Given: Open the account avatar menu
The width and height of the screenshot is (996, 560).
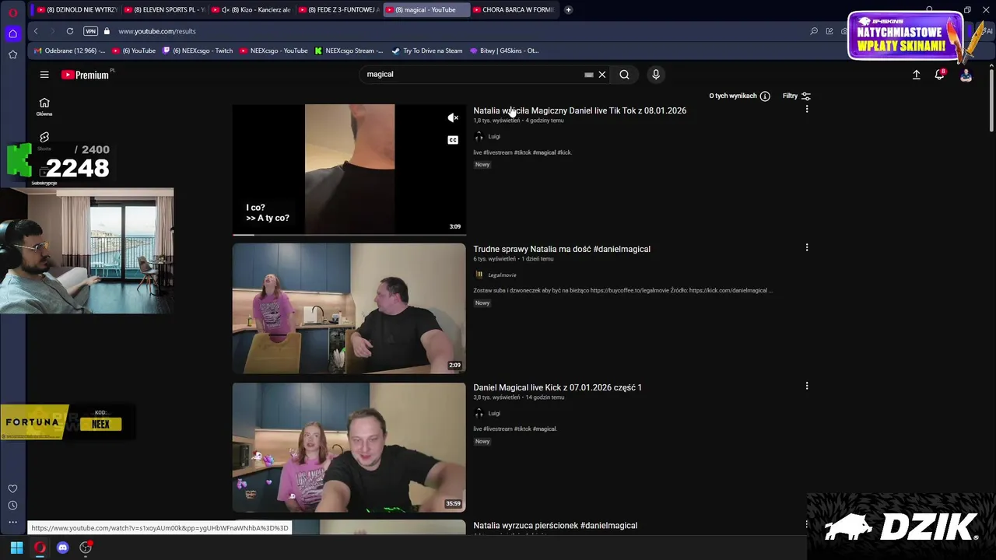Looking at the screenshot, I should click(966, 75).
